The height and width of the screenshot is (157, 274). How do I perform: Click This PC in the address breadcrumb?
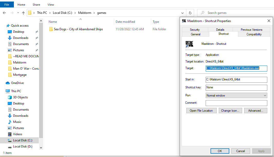[42, 13]
